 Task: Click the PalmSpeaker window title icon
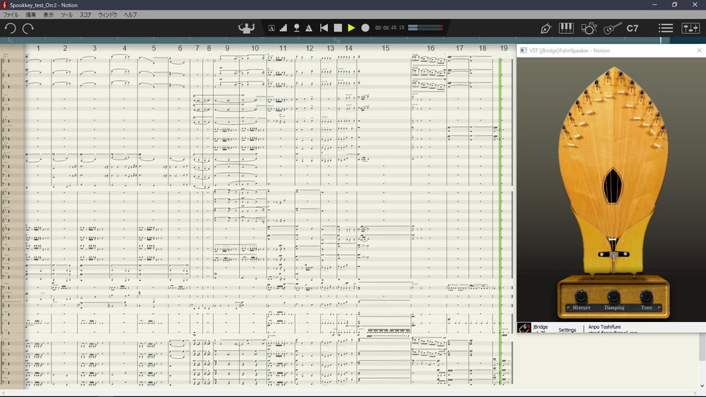tap(523, 51)
